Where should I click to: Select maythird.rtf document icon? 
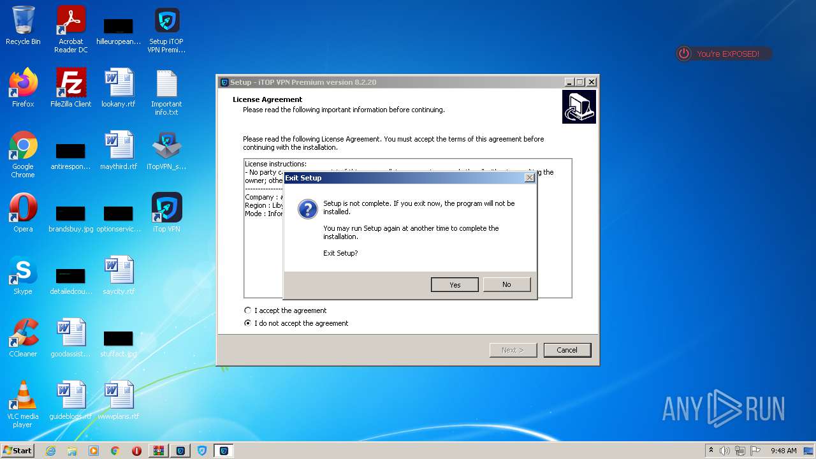(x=119, y=150)
